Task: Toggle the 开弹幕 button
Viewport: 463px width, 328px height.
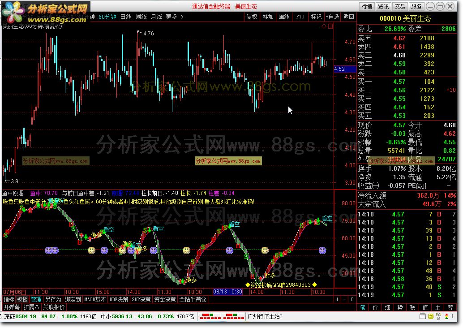Action: (x=12, y=307)
